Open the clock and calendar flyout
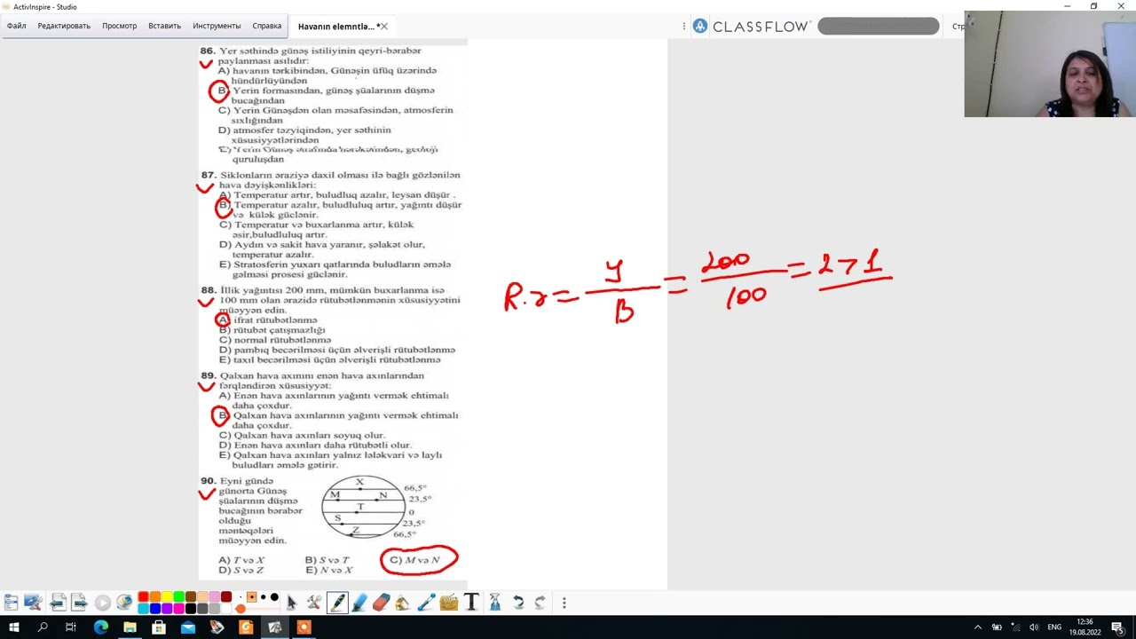The height and width of the screenshot is (639, 1136). click(1085, 627)
